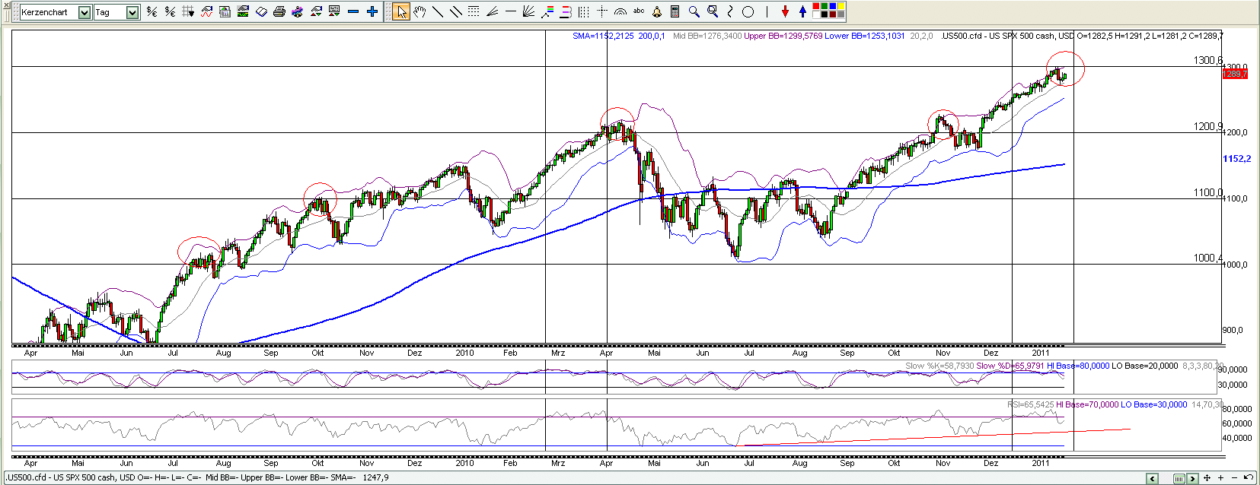This screenshot has height=485, width=1260.
Task: Select the horizontal line tool
Action: pos(511,11)
